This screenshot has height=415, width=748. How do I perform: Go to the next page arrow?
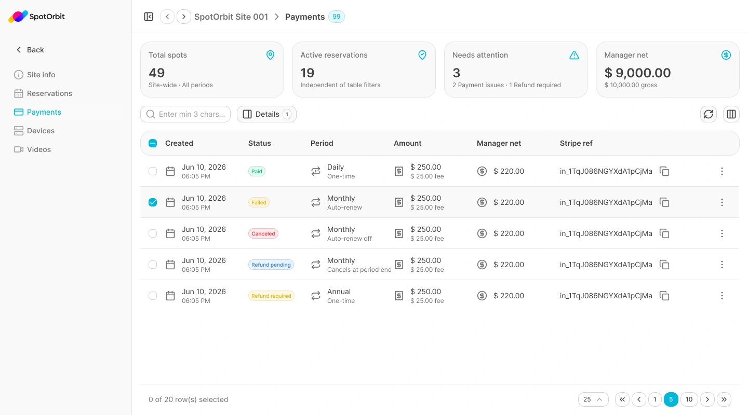[x=707, y=399]
